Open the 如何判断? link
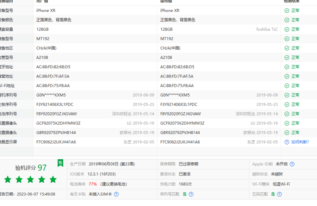Screen dimensions: 317x206 point(300,142)
